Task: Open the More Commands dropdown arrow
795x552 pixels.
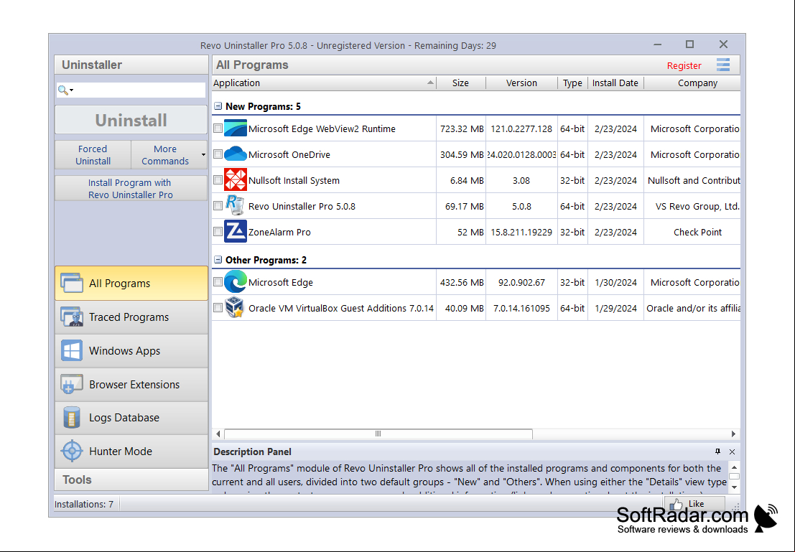Action: pyautogui.click(x=203, y=154)
